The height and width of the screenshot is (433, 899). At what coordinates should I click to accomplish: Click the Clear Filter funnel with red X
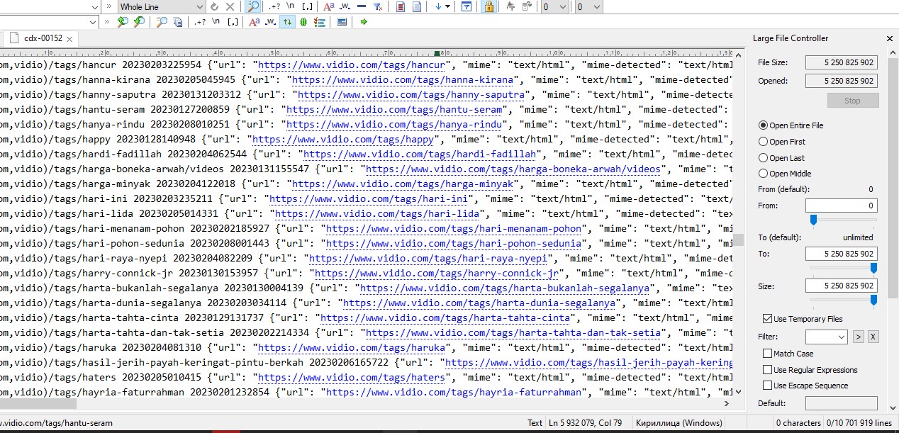pos(378,6)
